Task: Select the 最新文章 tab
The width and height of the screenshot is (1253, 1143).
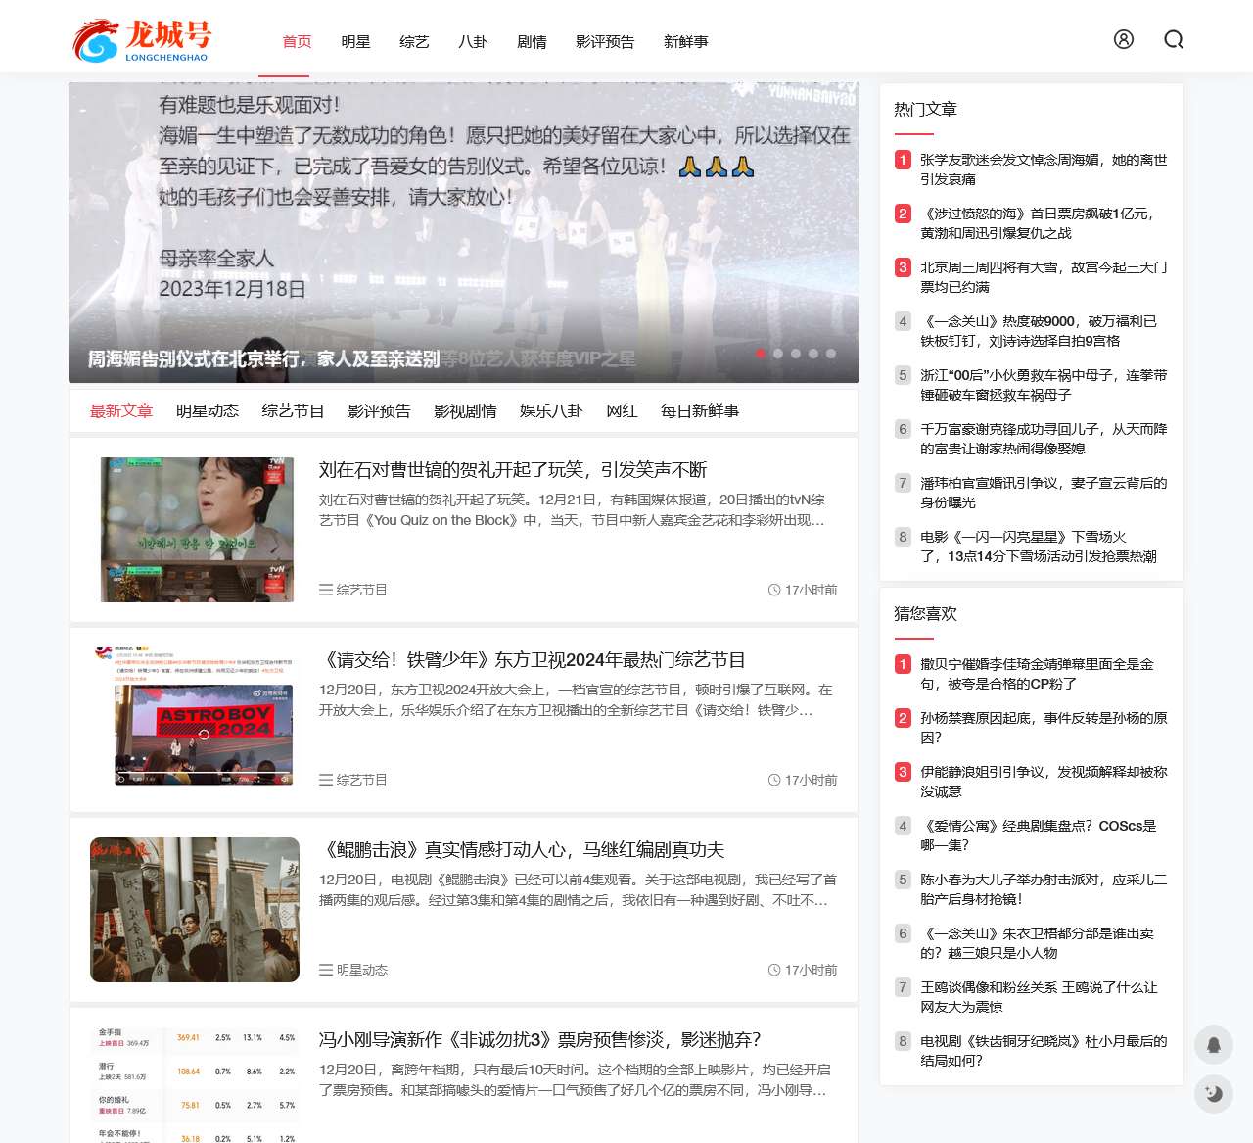Action: [121, 411]
